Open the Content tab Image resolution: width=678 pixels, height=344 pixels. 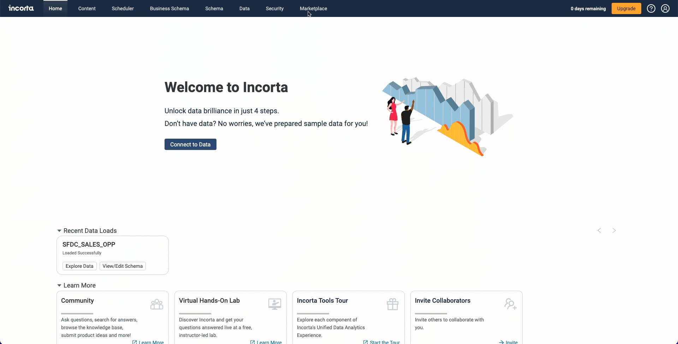pos(87,8)
